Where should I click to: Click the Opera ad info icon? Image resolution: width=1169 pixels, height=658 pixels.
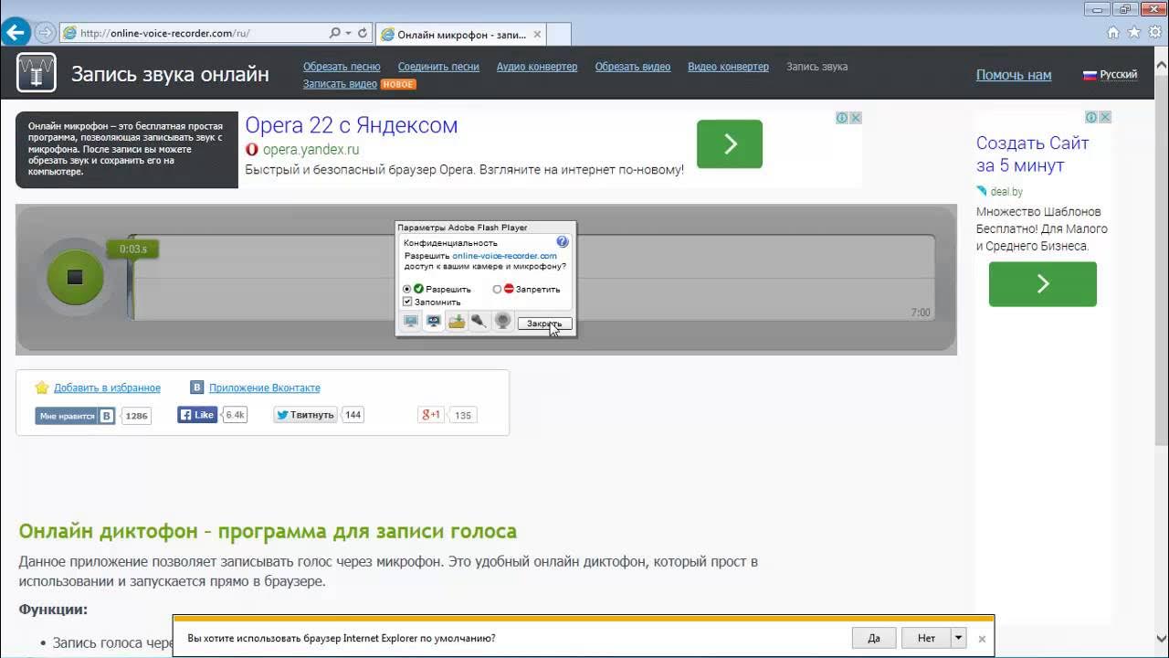pos(843,117)
